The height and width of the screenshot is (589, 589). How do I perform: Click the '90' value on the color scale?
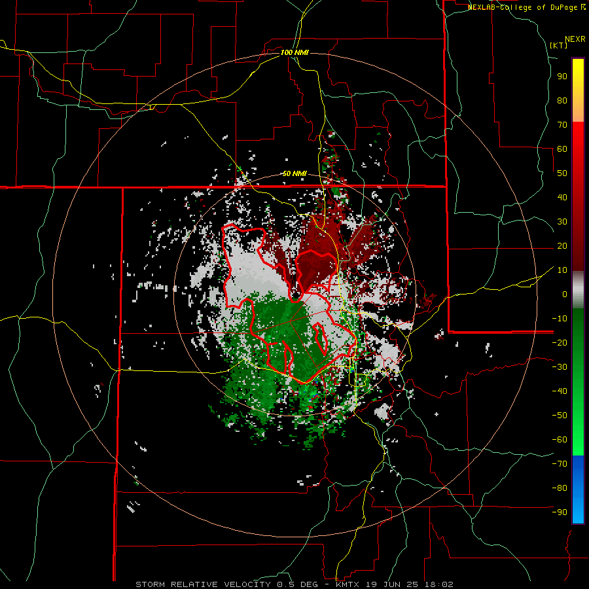pyautogui.click(x=562, y=77)
